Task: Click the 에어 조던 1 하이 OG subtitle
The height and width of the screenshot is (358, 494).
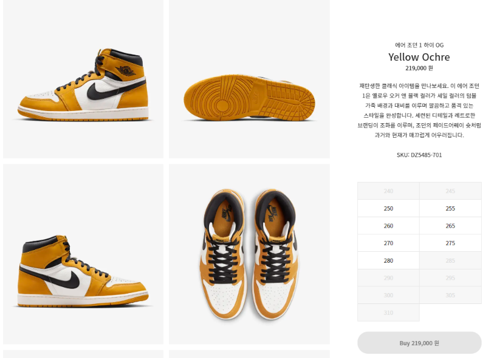Action: point(419,45)
